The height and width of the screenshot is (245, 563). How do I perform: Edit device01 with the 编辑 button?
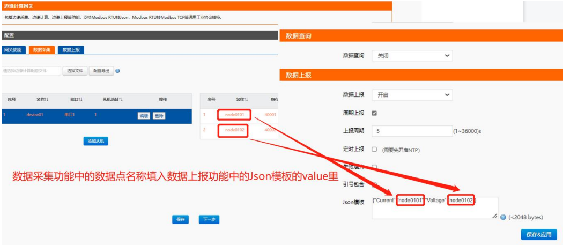pos(144,116)
